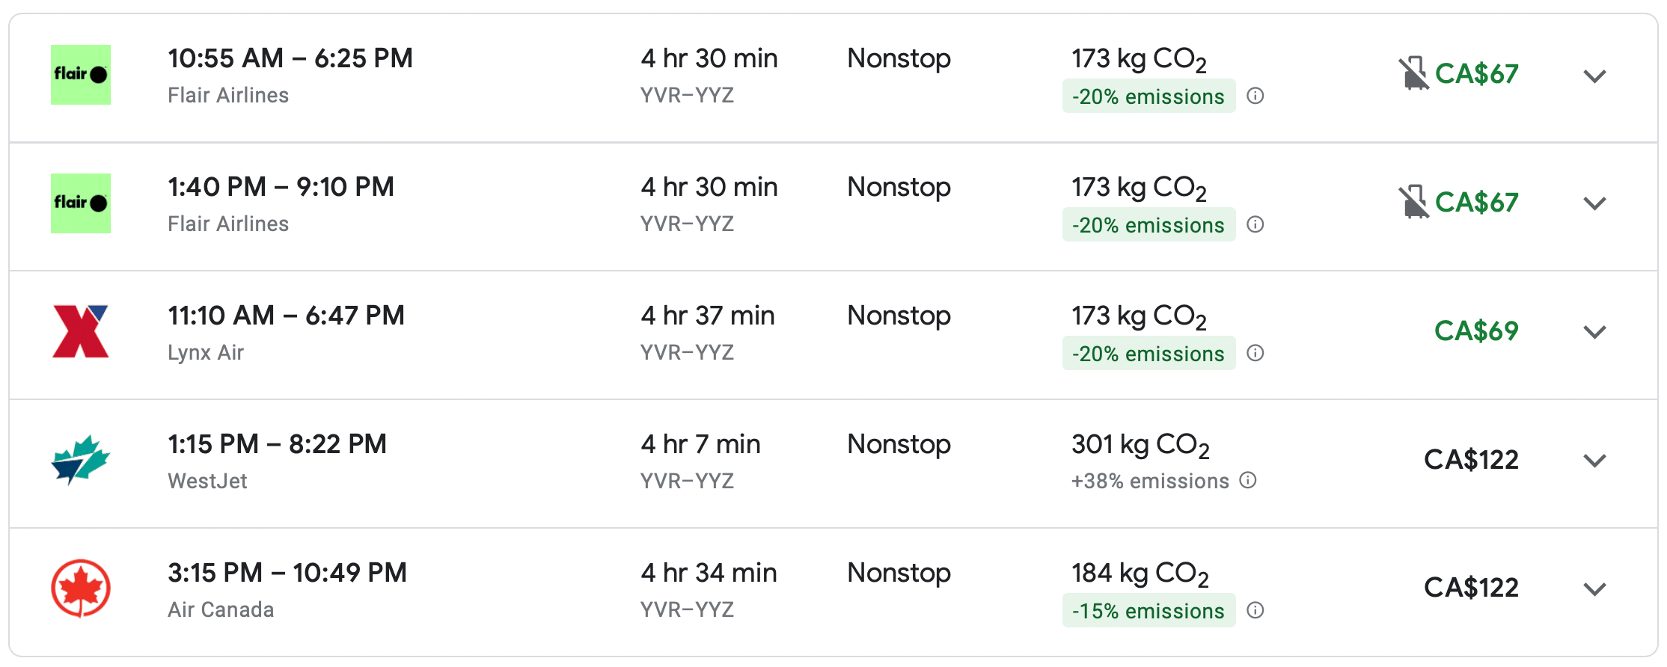The image size is (1667, 667).
Task: Click the -15% emissions green badge
Action: [x=1148, y=611]
